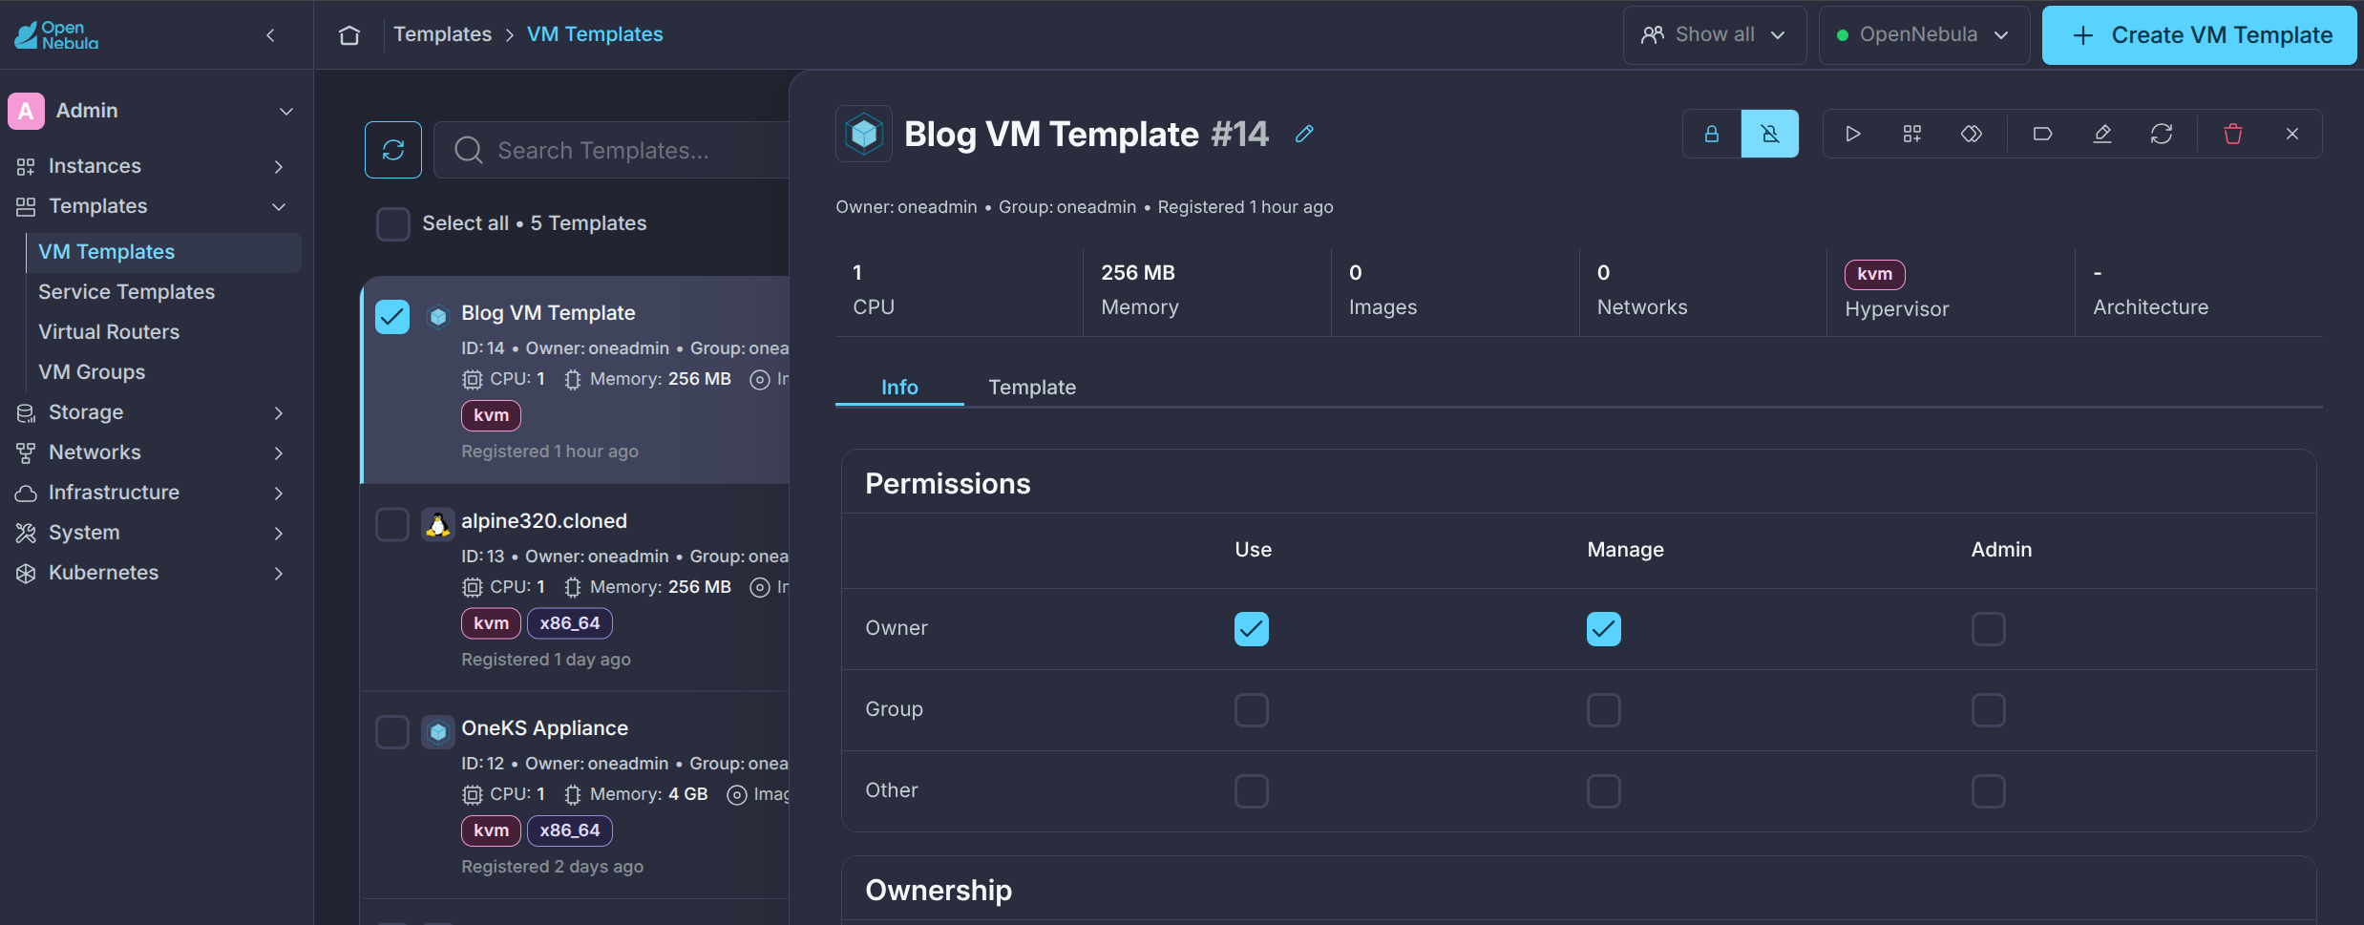
Task: Click the large cube icon in detail header
Action: click(x=863, y=134)
